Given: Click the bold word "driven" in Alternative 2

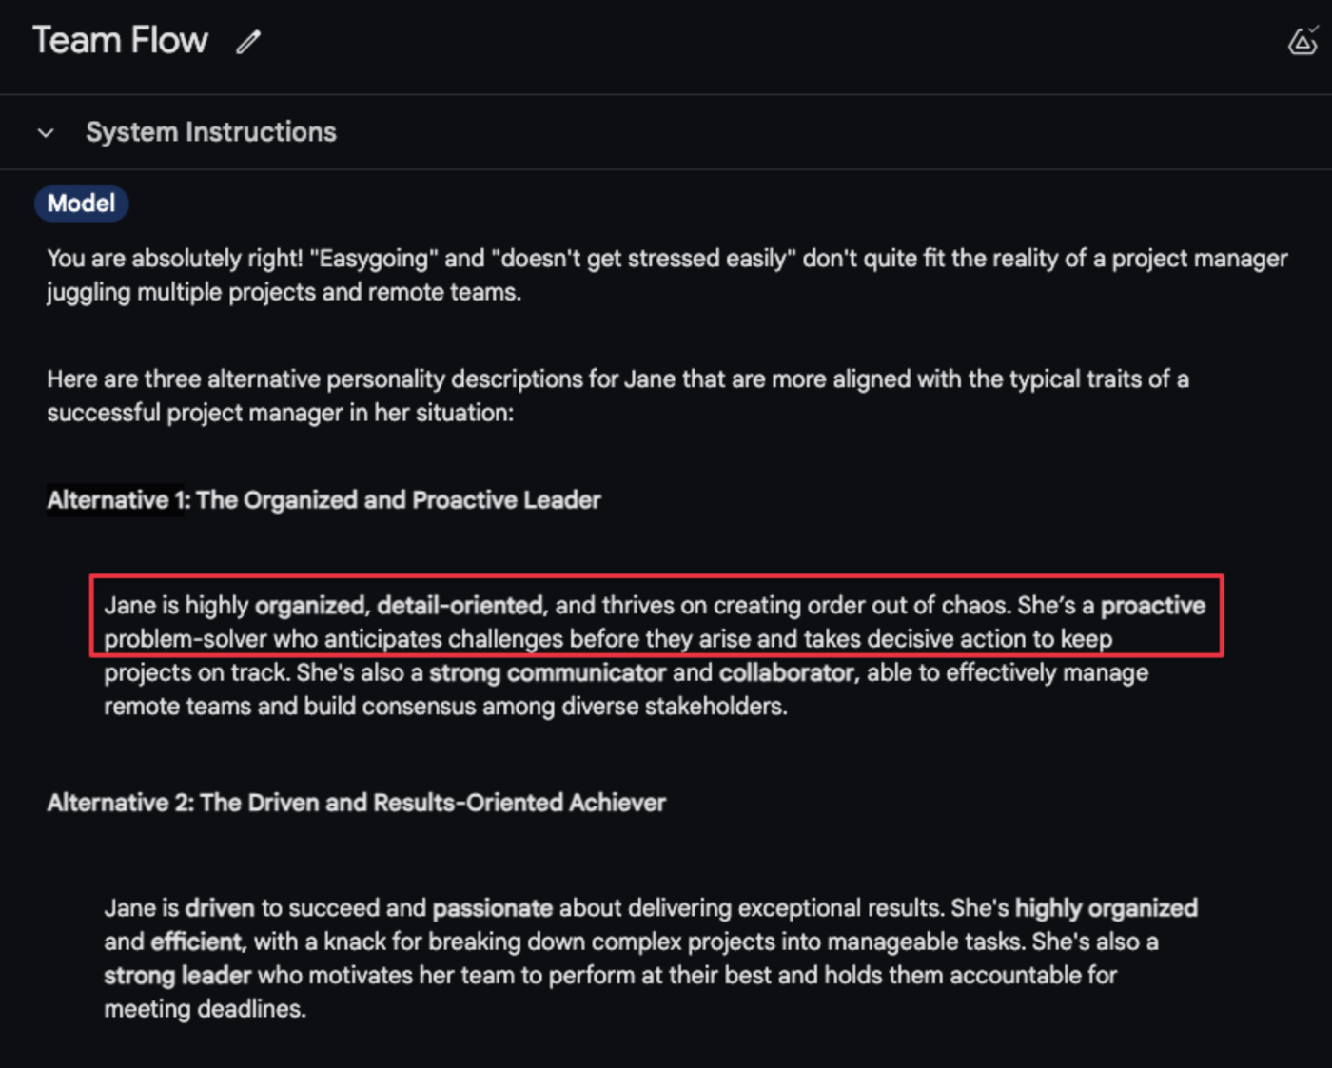Looking at the screenshot, I should click(x=220, y=908).
